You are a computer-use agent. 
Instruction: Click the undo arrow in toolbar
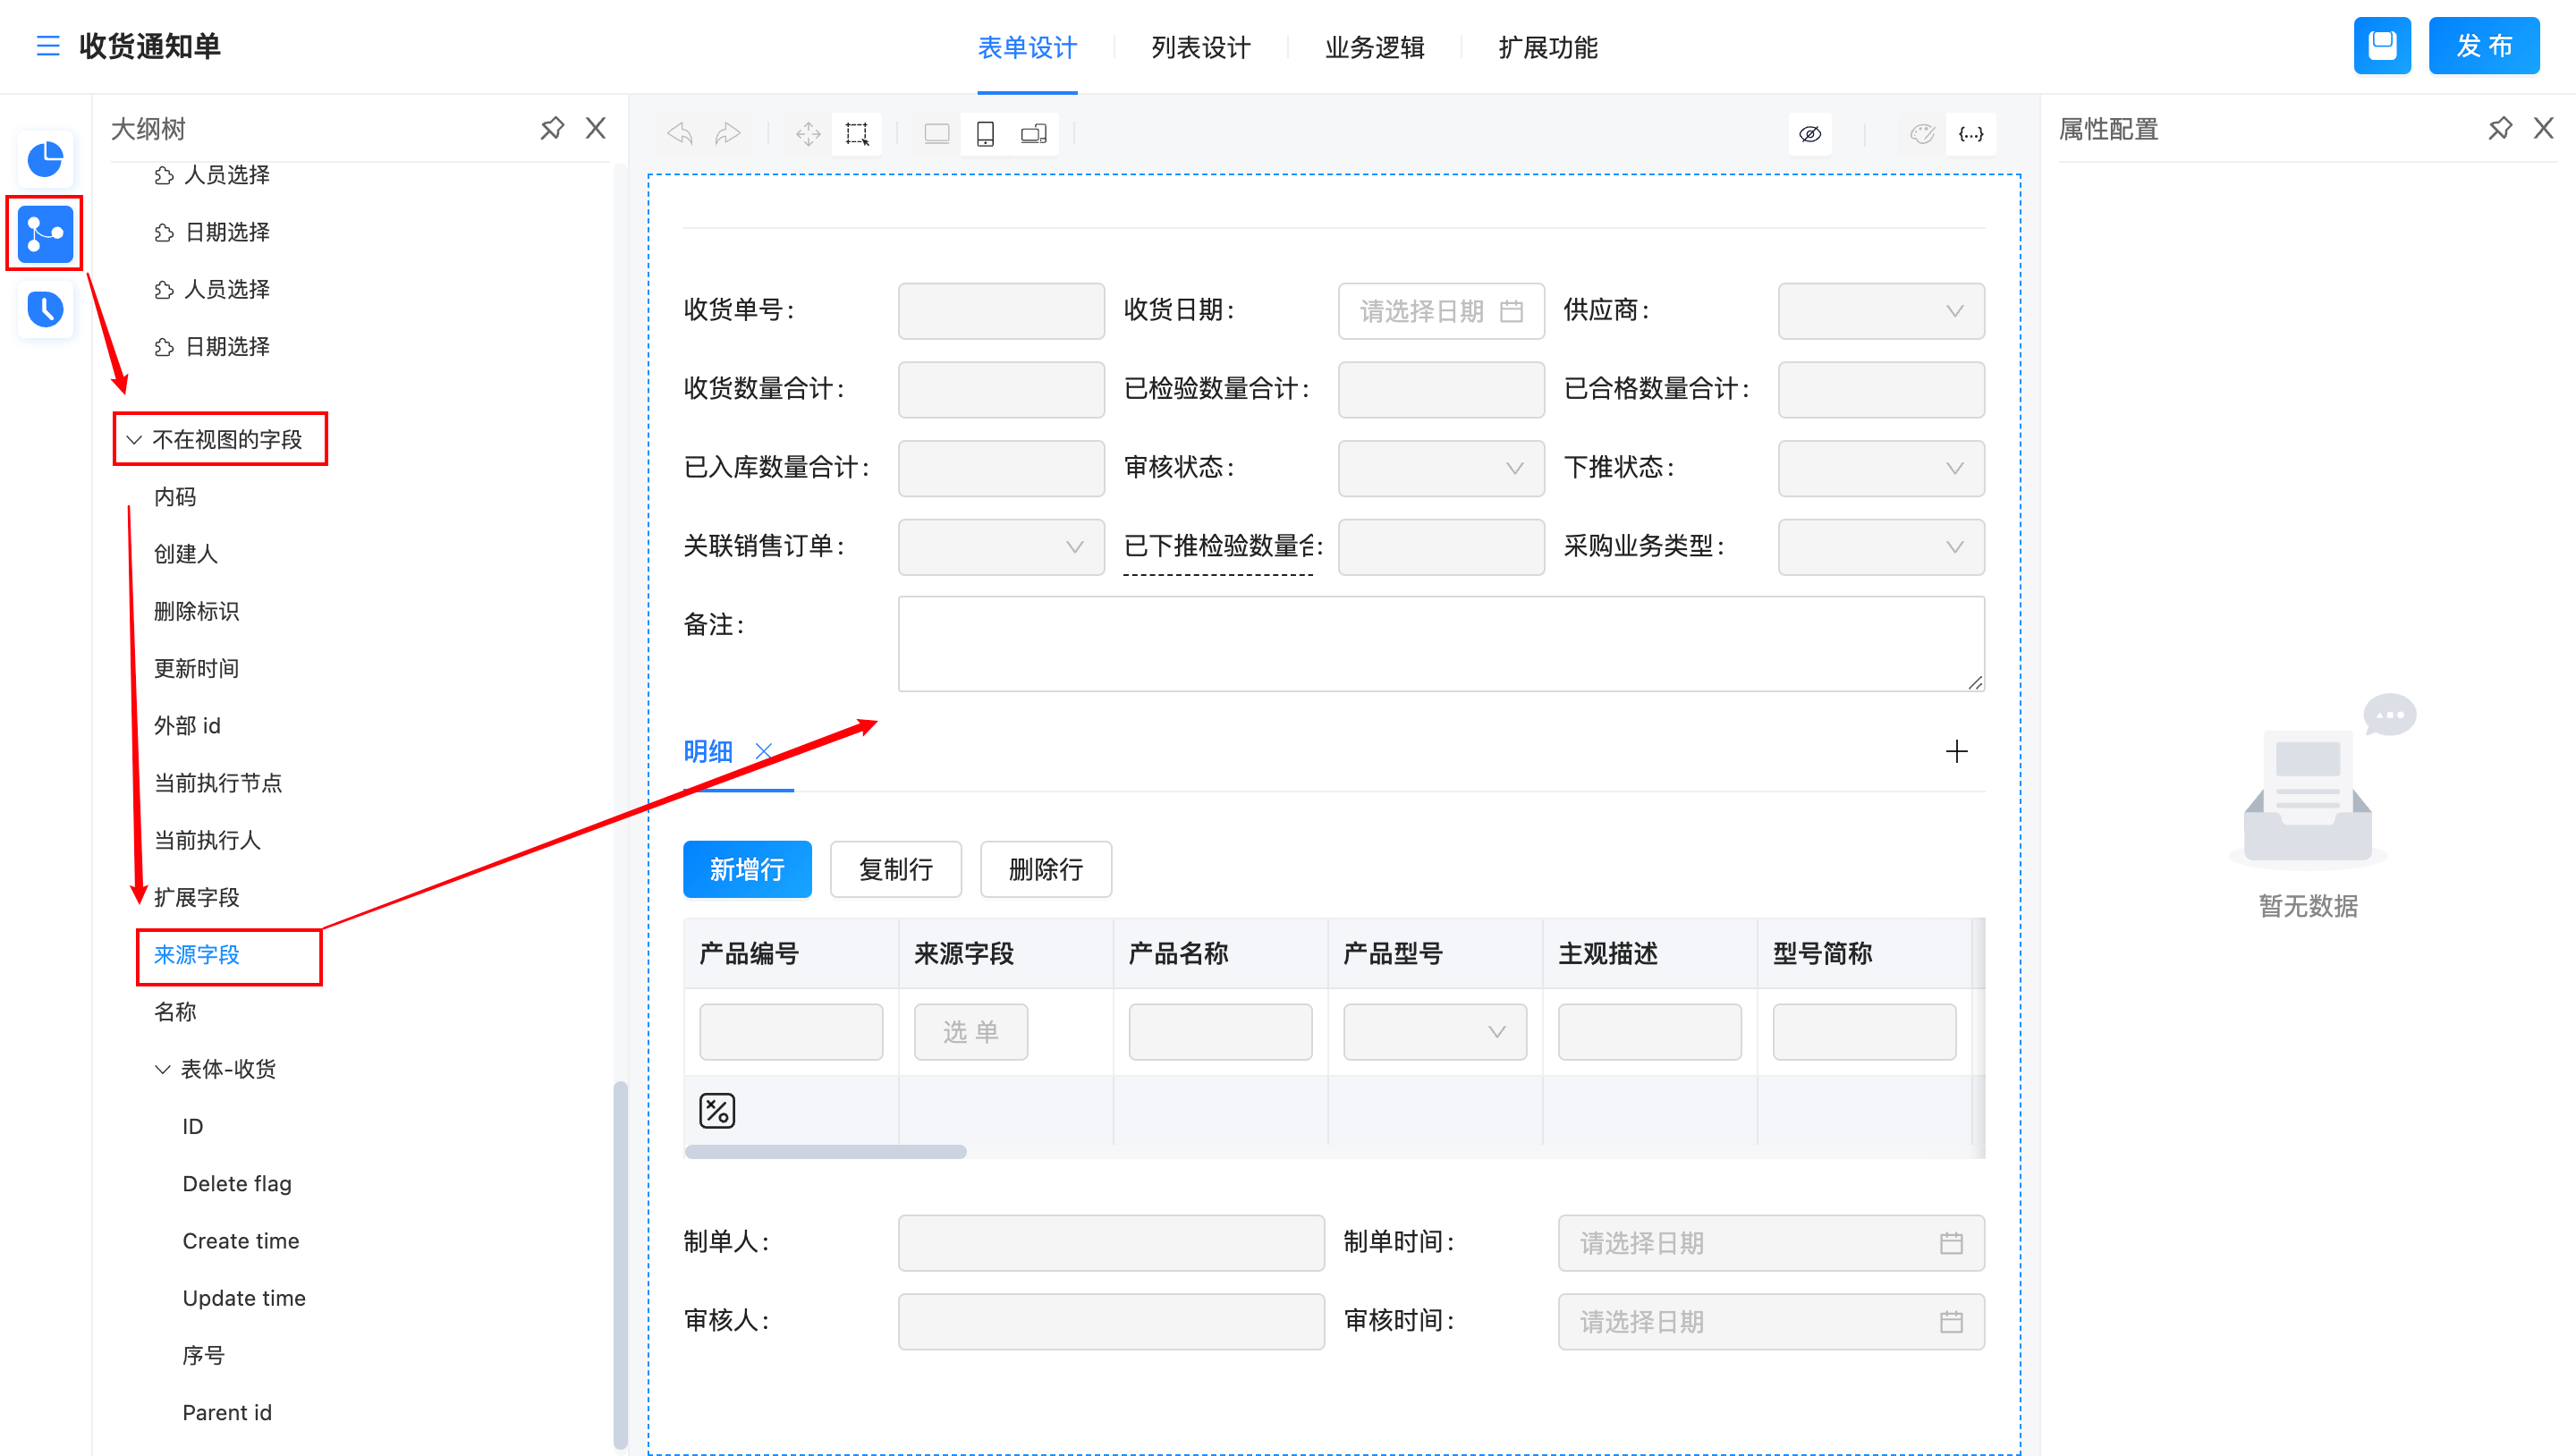click(680, 133)
